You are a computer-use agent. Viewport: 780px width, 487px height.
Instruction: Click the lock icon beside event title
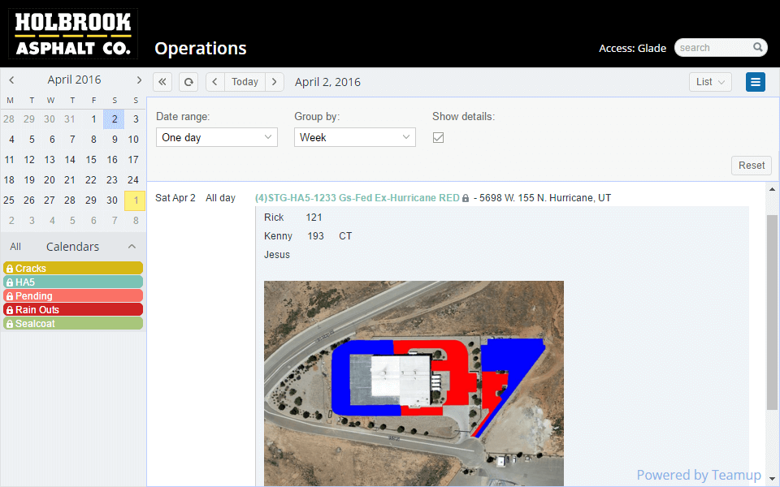point(465,198)
